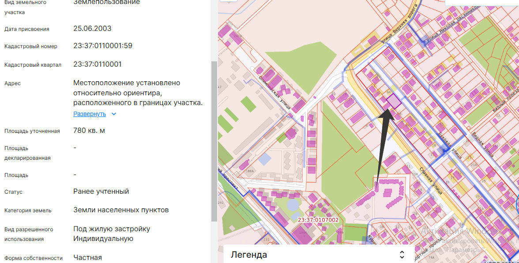Expand the address with the blue chevron

[114, 114]
